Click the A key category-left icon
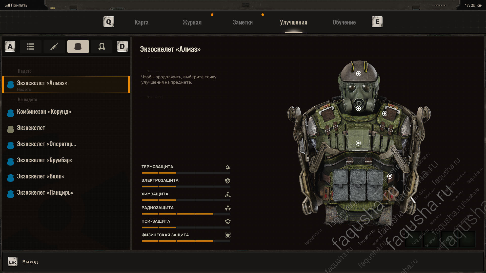Image resolution: width=486 pixels, height=273 pixels. point(10,47)
